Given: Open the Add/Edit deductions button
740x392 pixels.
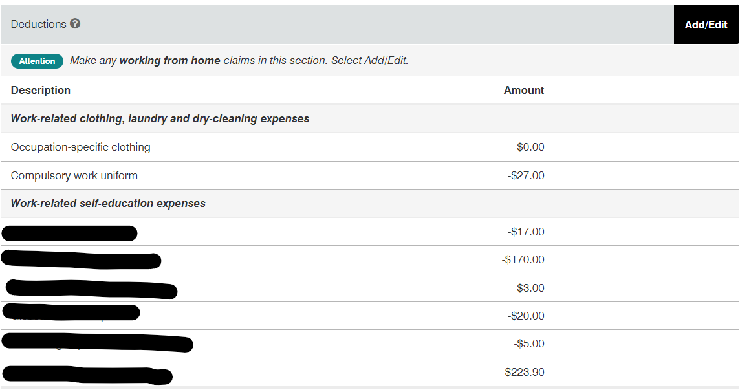Looking at the screenshot, I should (x=706, y=25).
